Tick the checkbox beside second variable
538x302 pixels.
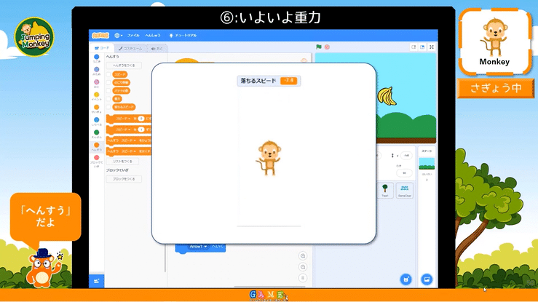pyautogui.click(x=108, y=83)
